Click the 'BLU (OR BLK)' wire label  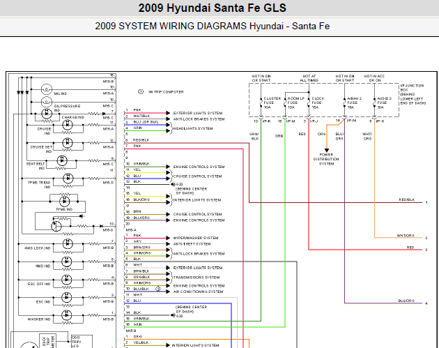[146, 122]
